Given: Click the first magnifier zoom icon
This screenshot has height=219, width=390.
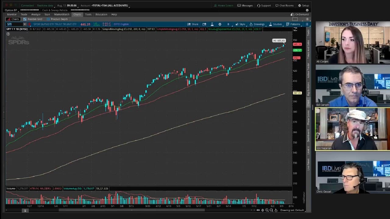Looking at the screenshot, I should [267, 210].
